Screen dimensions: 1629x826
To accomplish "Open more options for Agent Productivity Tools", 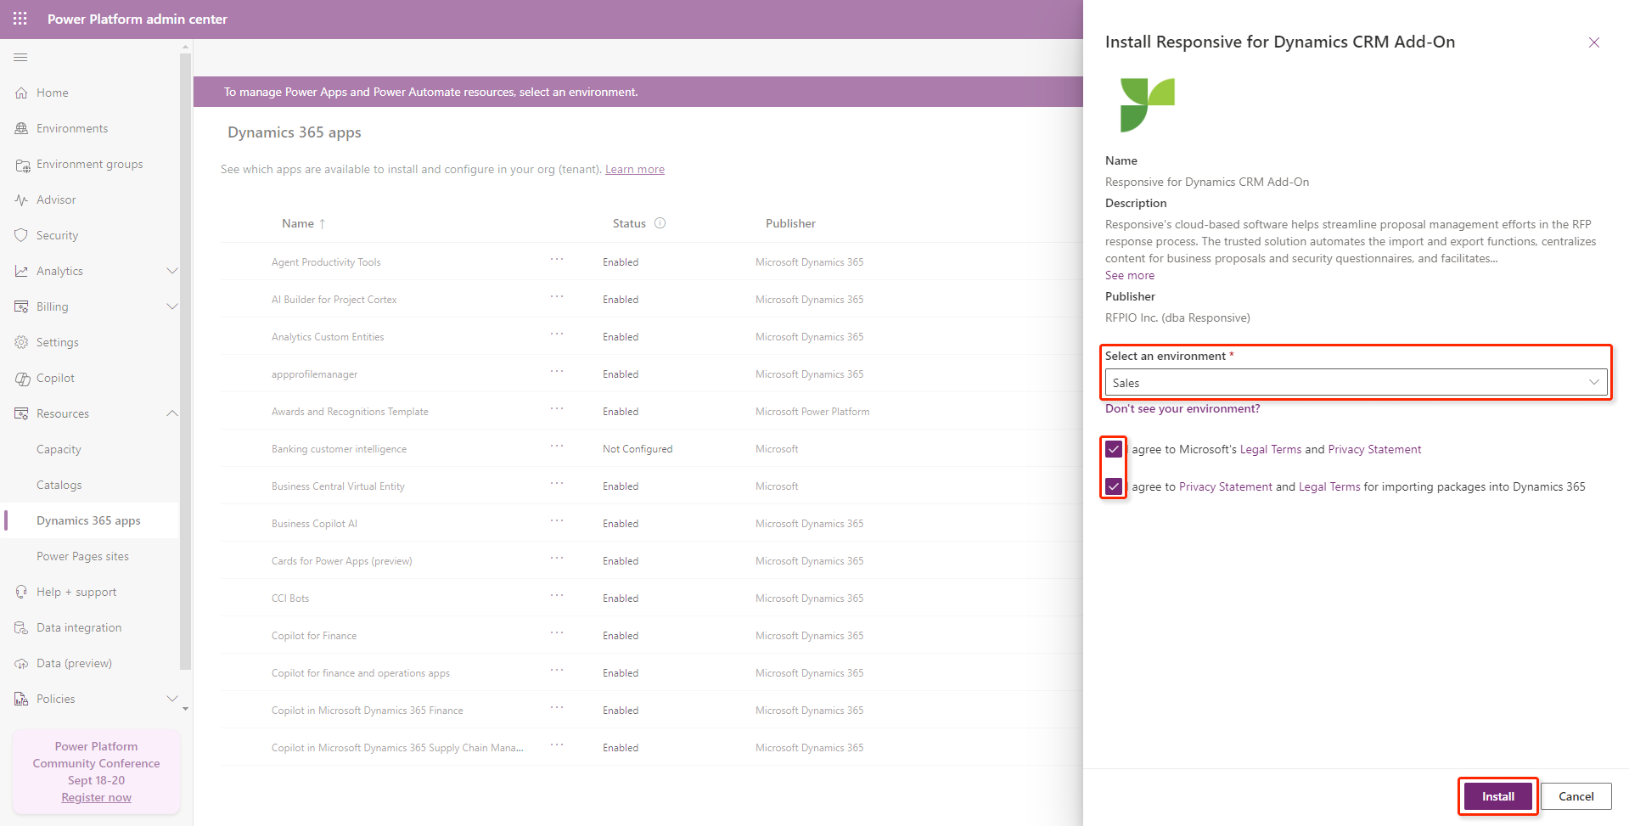I will tap(557, 259).
